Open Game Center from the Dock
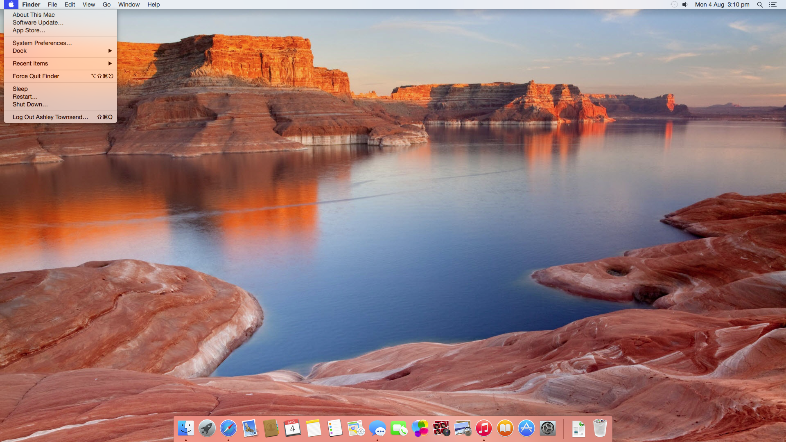Viewport: 786px width, 442px height. click(x=420, y=428)
